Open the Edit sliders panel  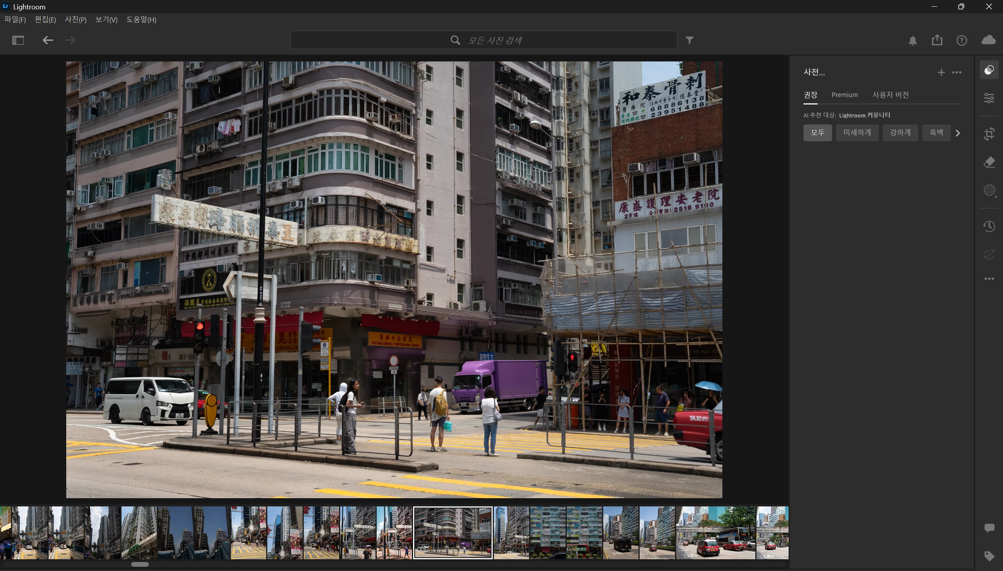(x=989, y=98)
